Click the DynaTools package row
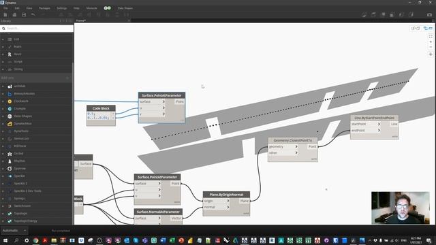 [36, 131]
